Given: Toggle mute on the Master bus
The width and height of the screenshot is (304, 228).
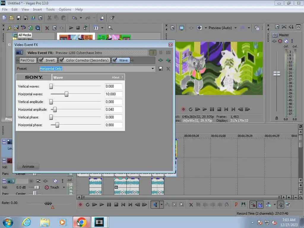Looking at the screenshot, I should (x=286, y=41).
